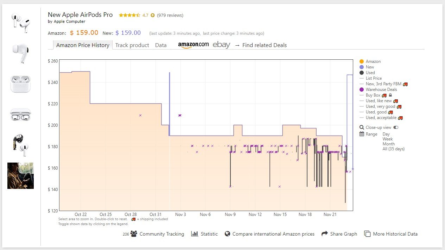Click the Share Graph link
Viewport: 445px width, 250px height.
pyautogui.click(x=344, y=234)
